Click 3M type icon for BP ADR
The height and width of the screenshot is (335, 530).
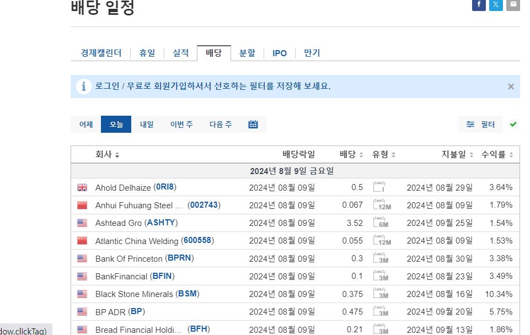click(381, 311)
